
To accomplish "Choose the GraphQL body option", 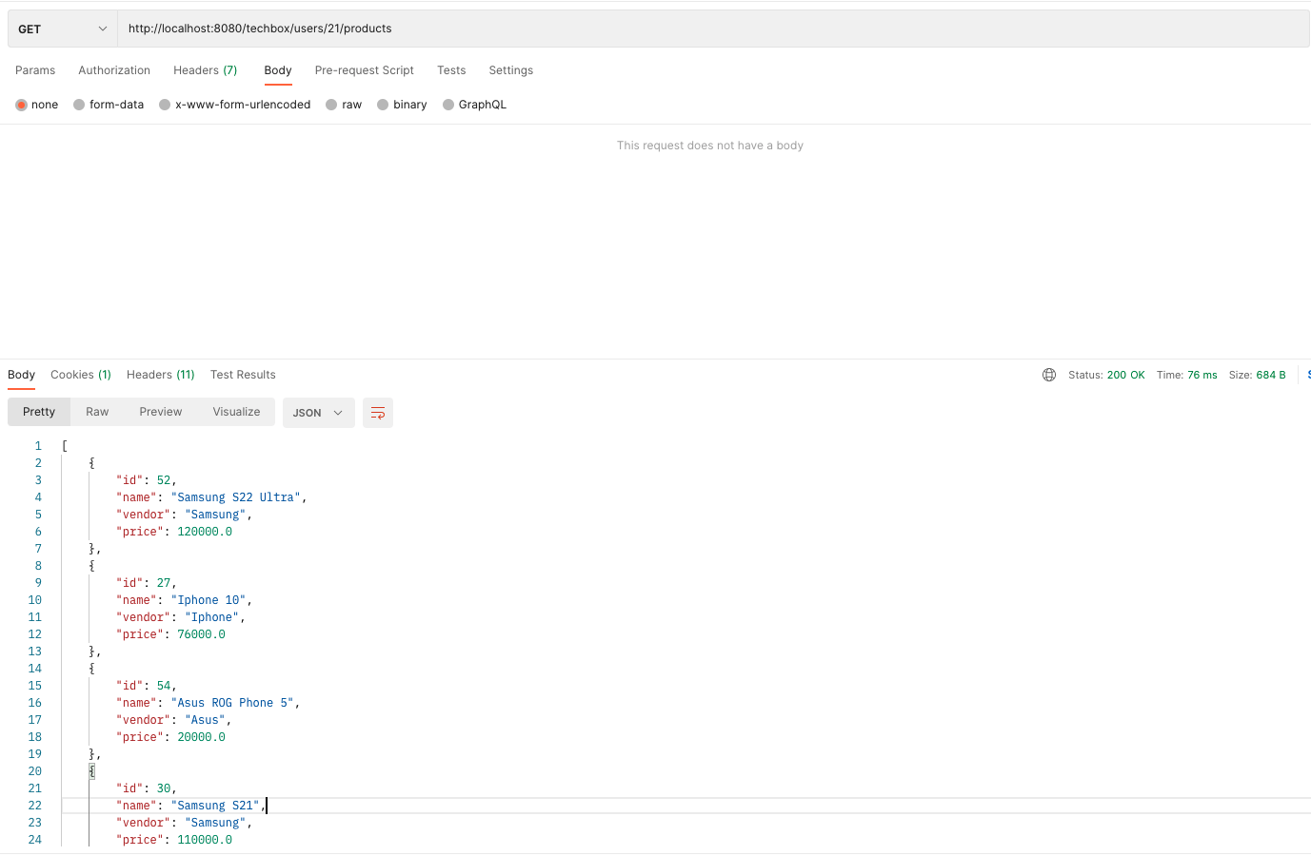I will (x=448, y=105).
